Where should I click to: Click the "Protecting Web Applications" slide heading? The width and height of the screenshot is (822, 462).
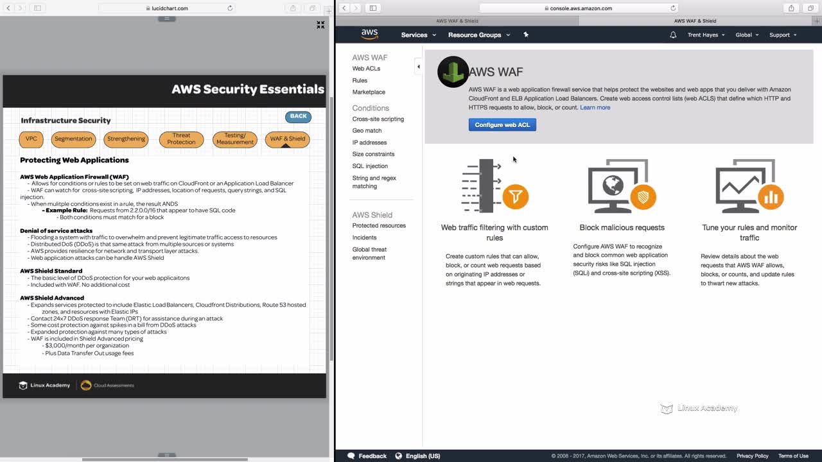point(74,160)
